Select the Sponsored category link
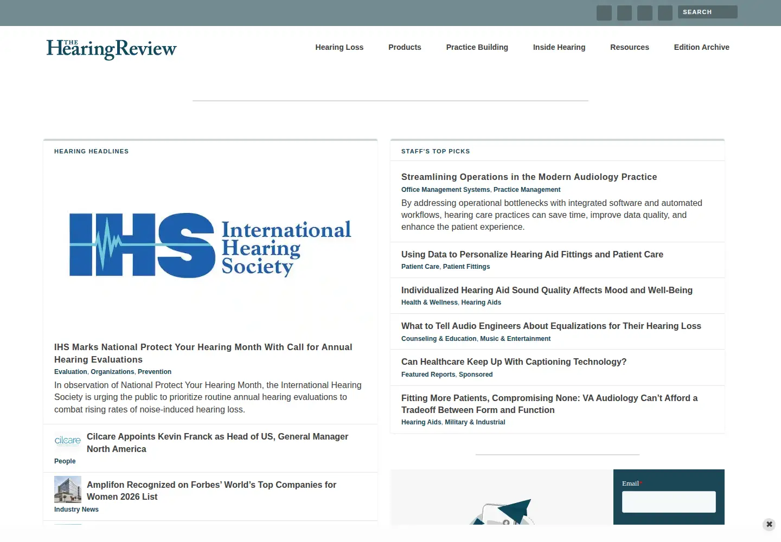Screen dimensions: 781x542 coord(476,375)
